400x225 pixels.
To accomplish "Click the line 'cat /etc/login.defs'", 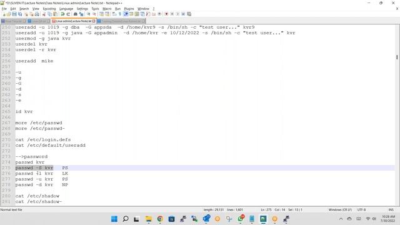I will pos(43,140).
